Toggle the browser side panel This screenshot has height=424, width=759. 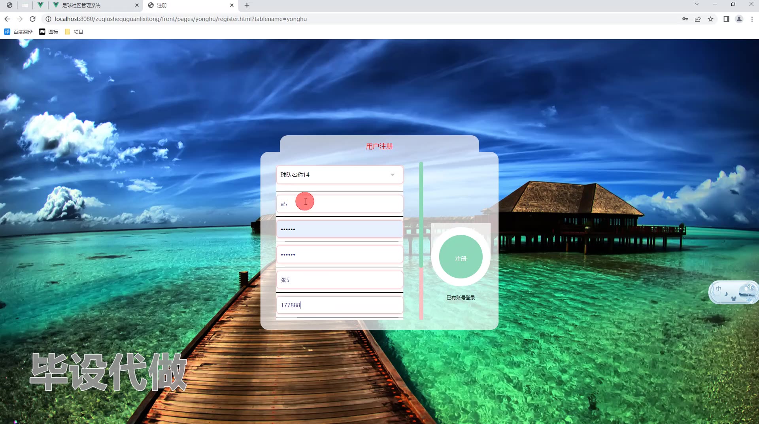(726, 19)
